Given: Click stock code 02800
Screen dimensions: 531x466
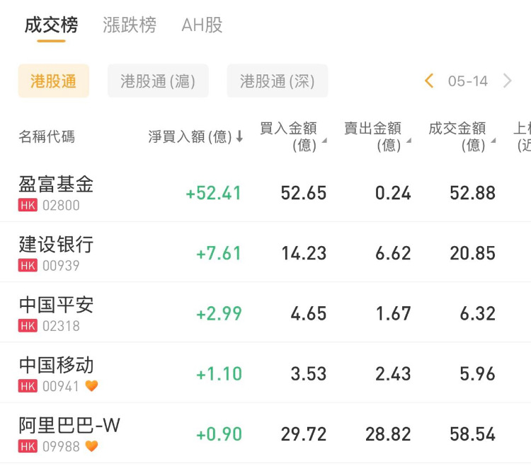Looking at the screenshot, I should (61, 205).
